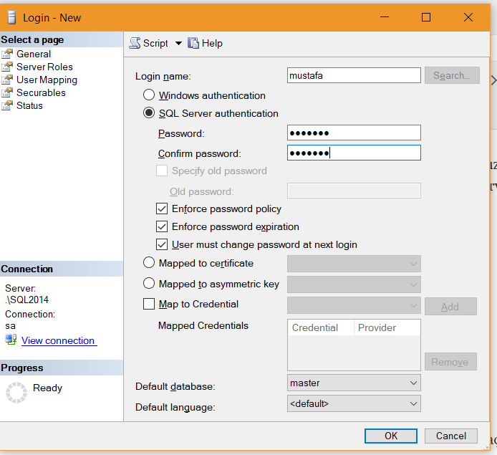Check the Map to Credential box
Image resolution: width=497 pixels, height=455 pixels.
pyautogui.click(x=149, y=303)
